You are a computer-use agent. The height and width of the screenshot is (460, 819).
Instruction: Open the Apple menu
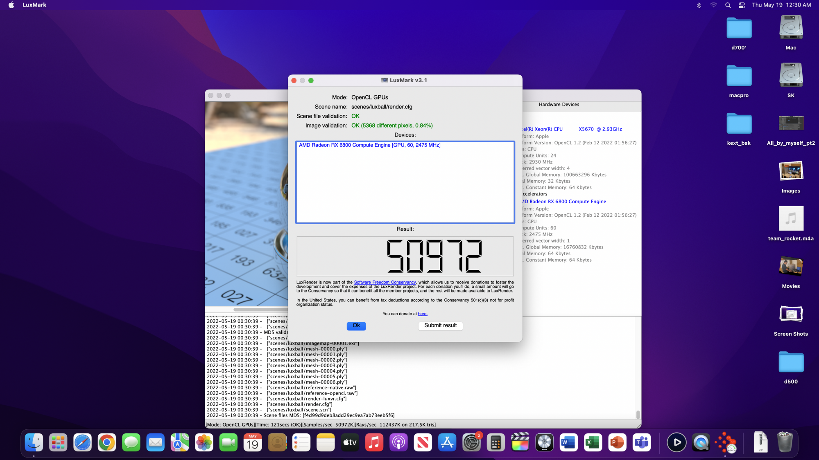[x=11, y=5]
